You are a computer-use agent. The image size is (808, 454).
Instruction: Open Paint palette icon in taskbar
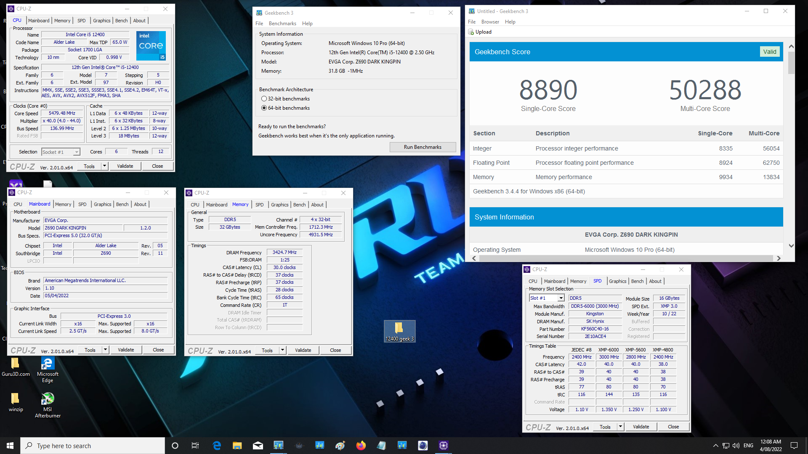coord(340,446)
